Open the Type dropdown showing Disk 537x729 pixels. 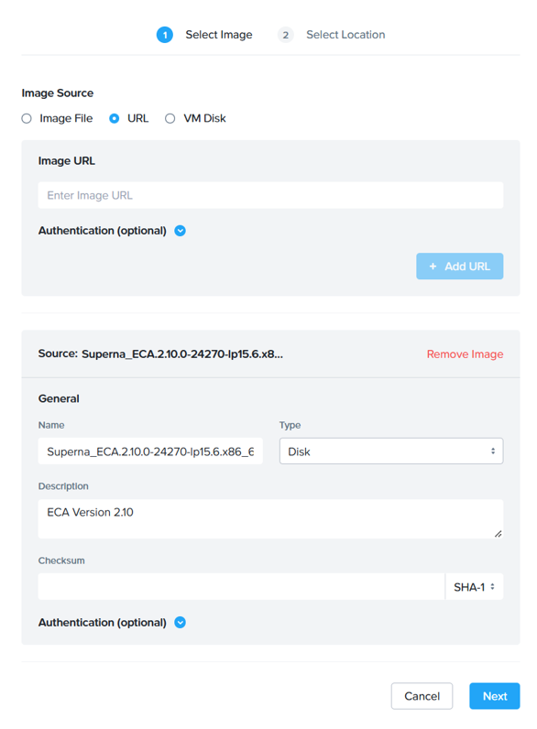(391, 451)
